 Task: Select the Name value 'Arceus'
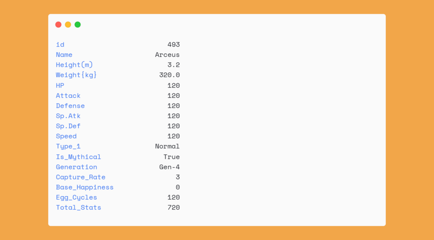[167, 55]
